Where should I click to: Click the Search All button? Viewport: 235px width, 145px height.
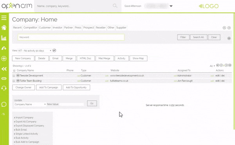click(199, 37)
